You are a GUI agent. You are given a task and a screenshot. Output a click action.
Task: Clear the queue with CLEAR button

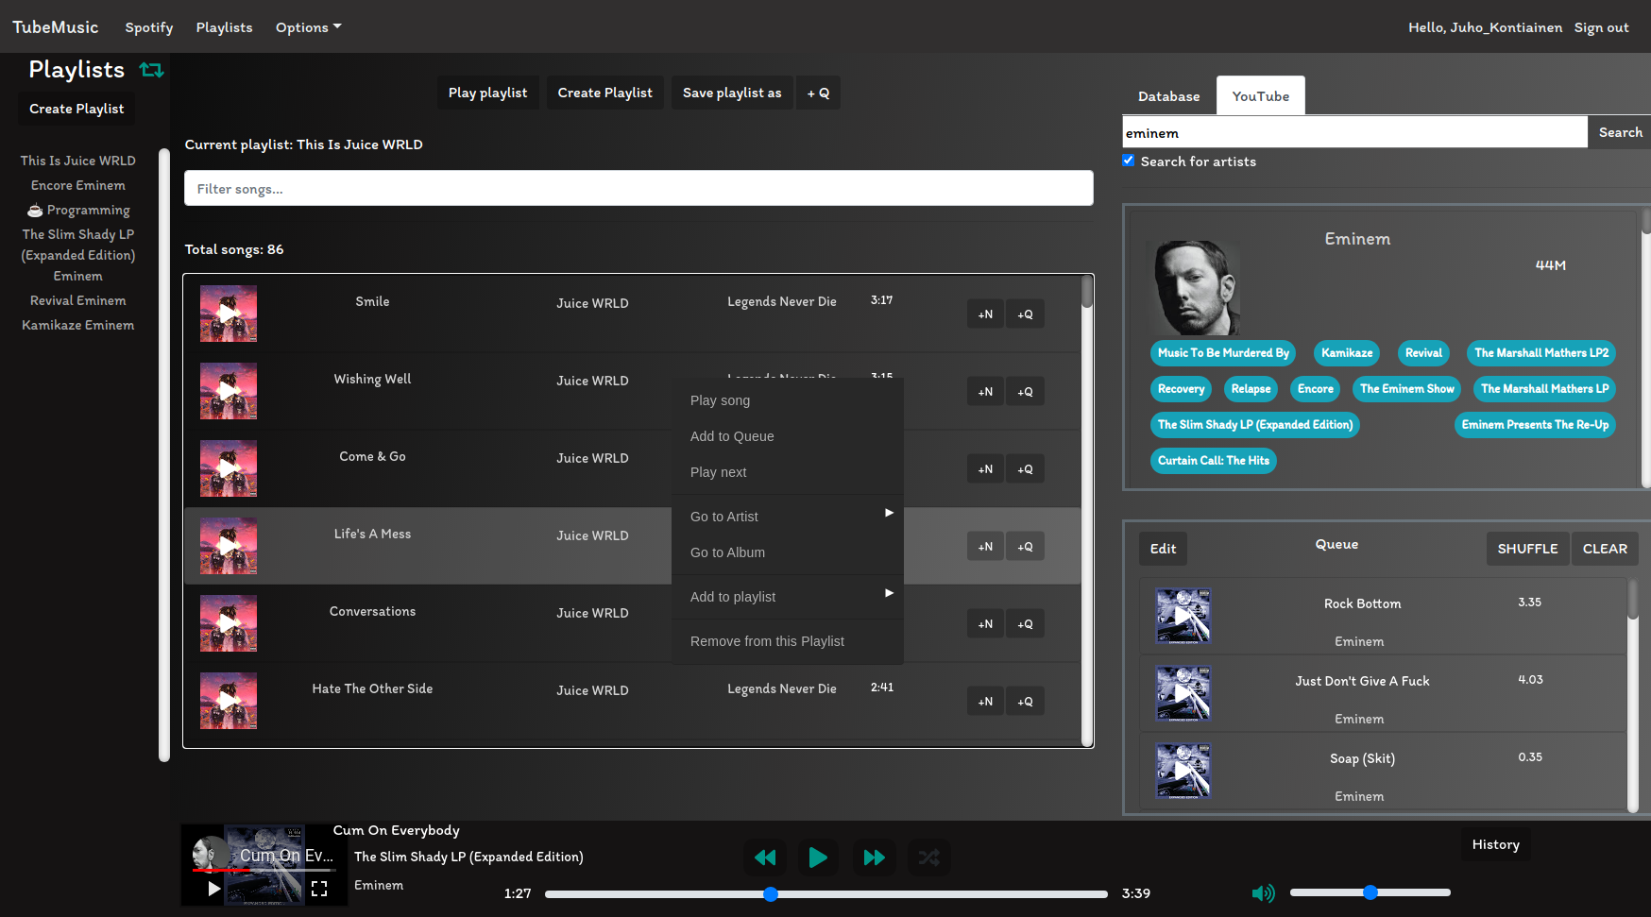[1605, 549]
